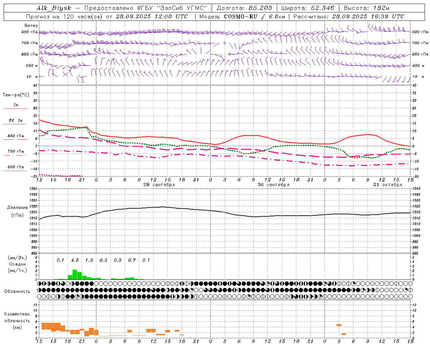Click the left '500 м' wind level label
Image resolution: width=430 pixels, height=344 pixels.
pos(32,66)
